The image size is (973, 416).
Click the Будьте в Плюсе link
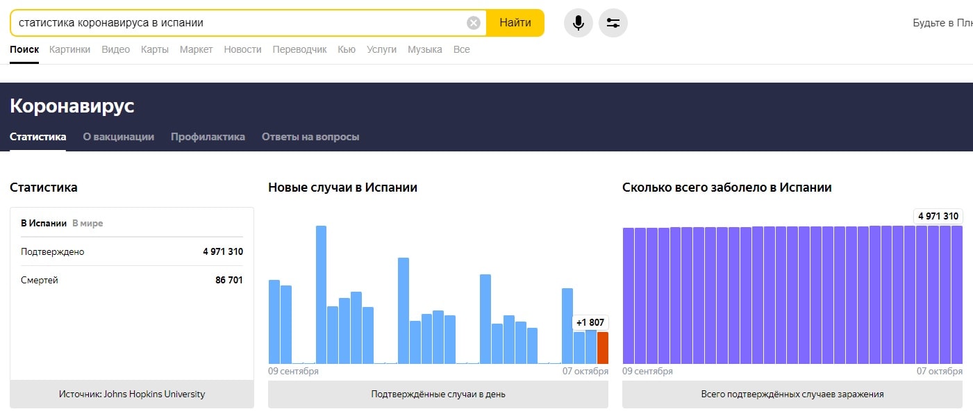pos(942,23)
